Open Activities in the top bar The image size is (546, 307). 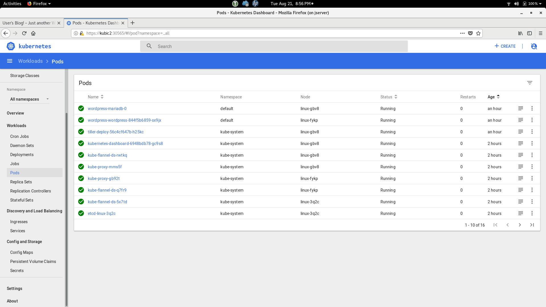(12, 4)
